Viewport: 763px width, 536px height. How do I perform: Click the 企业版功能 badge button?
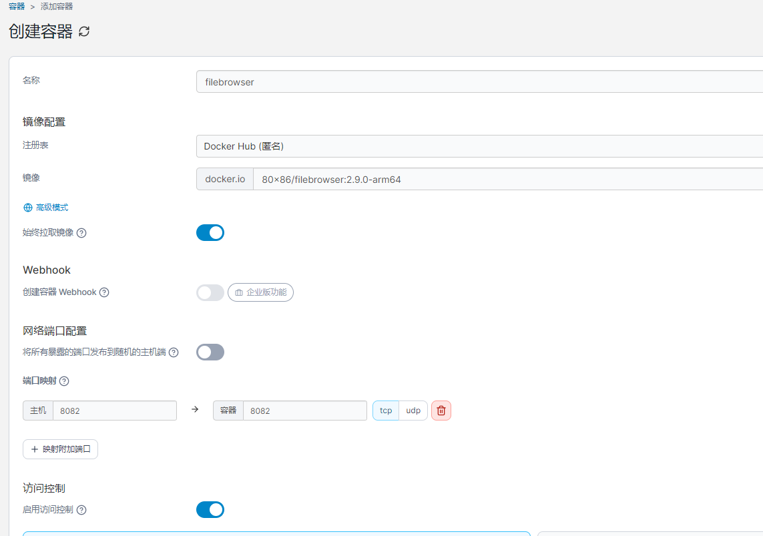pos(261,292)
